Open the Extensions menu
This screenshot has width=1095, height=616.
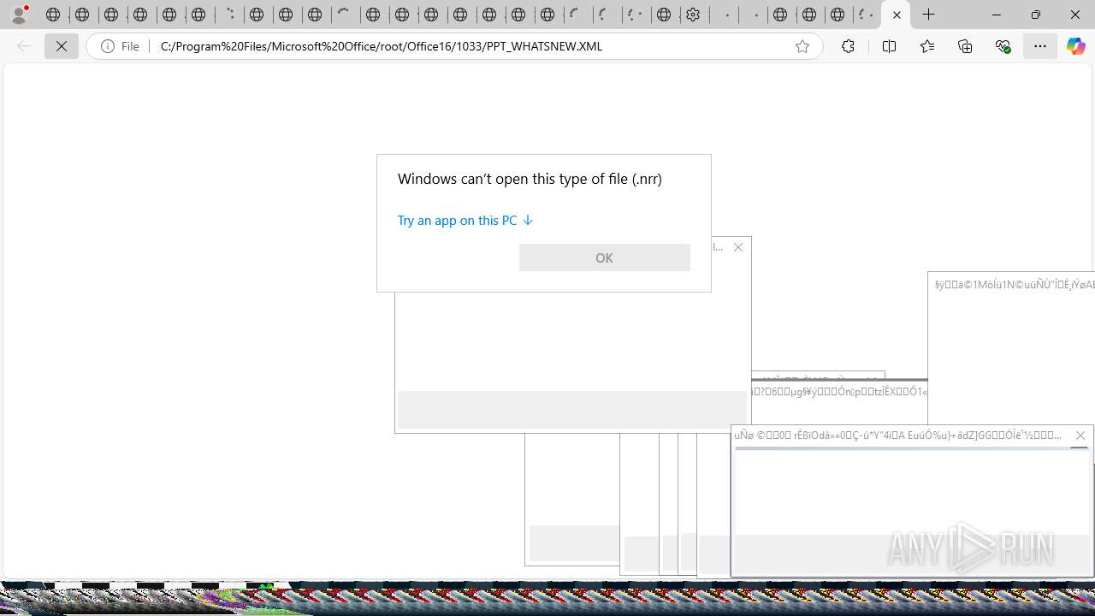click(x=848, y=46)
